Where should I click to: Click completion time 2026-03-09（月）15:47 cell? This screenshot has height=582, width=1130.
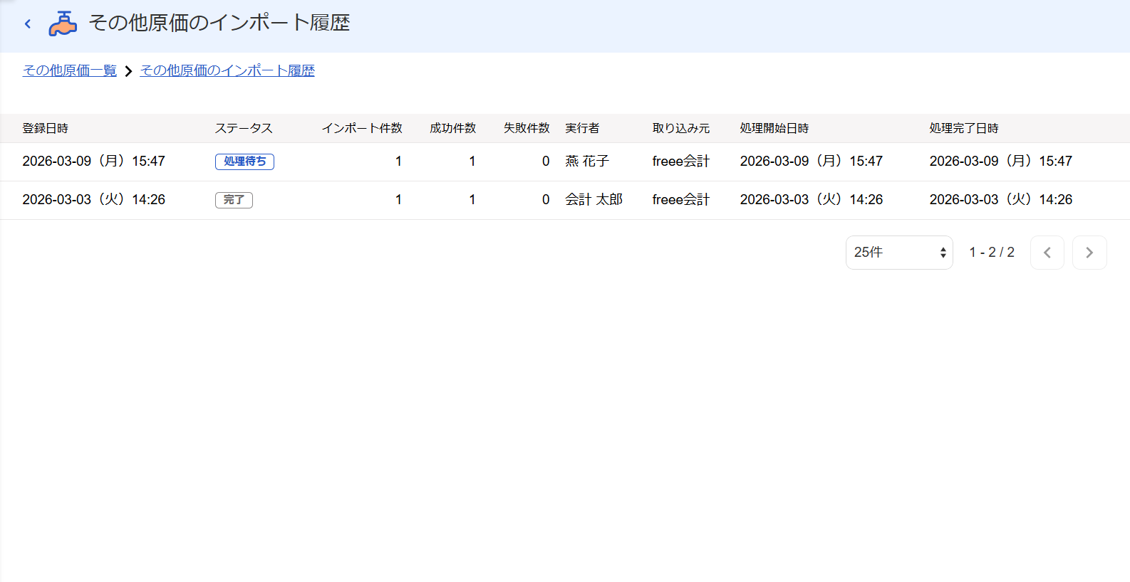[1001, 162]
